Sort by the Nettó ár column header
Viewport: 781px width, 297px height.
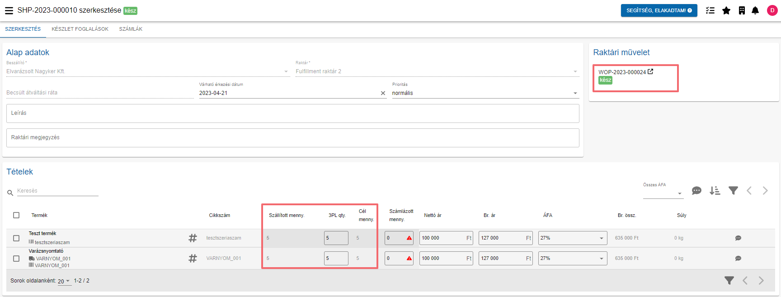tap(433, 215)
